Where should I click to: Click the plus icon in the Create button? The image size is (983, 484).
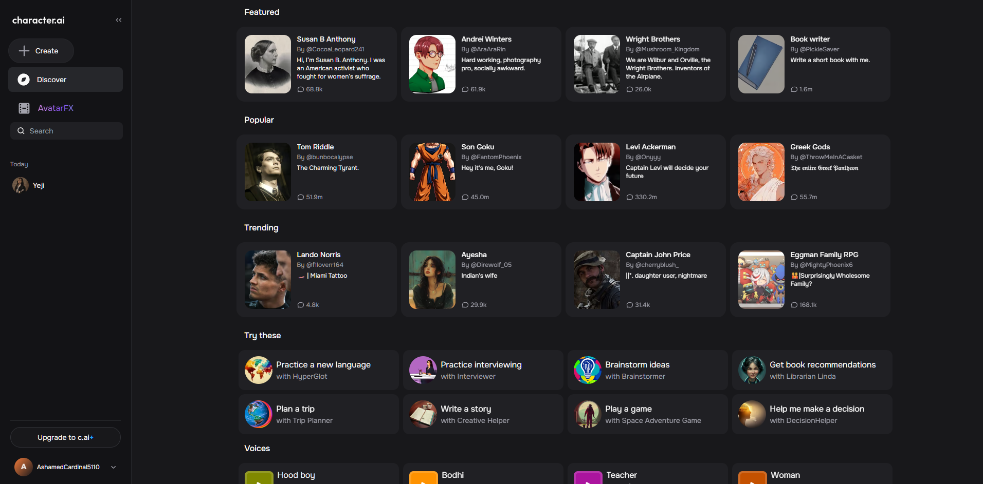tap(24, 51)
